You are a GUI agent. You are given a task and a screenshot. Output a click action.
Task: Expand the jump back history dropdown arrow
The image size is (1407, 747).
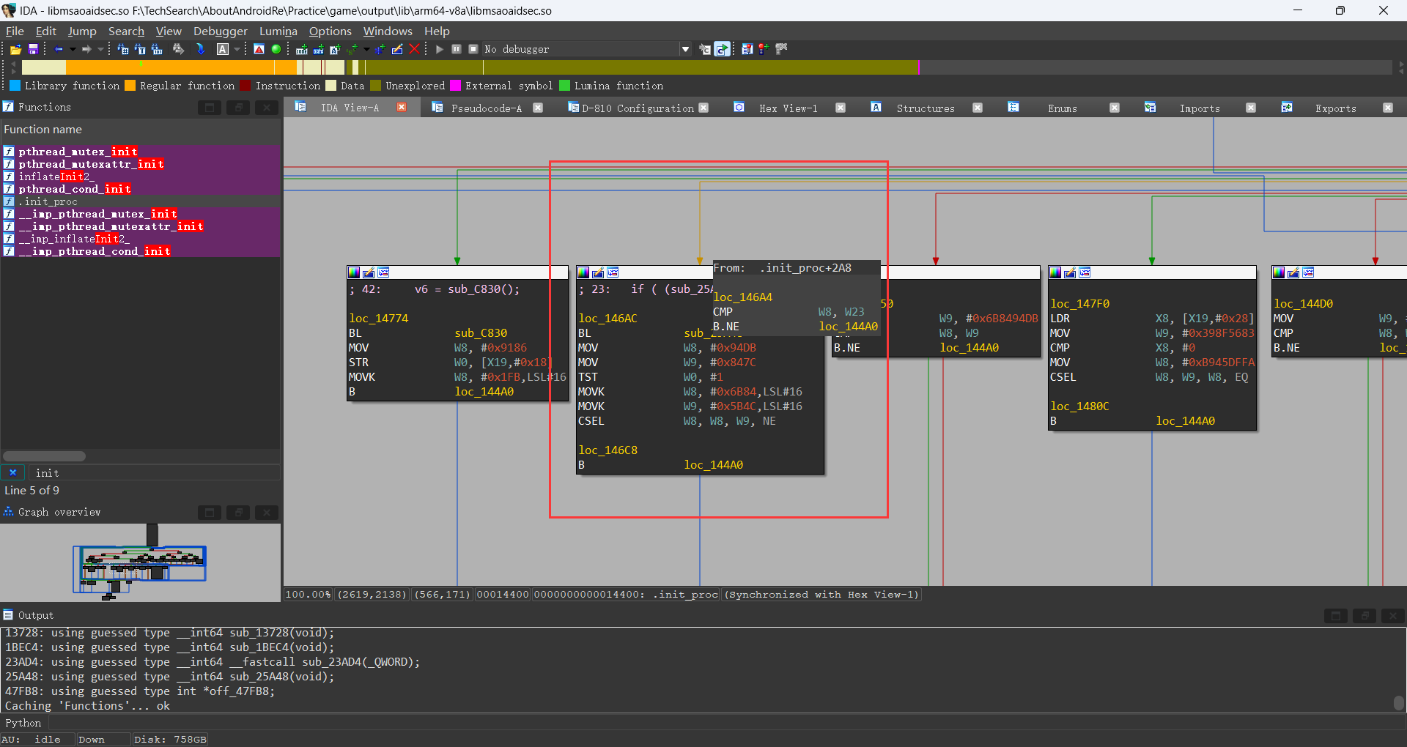click(x=73, y=49)
